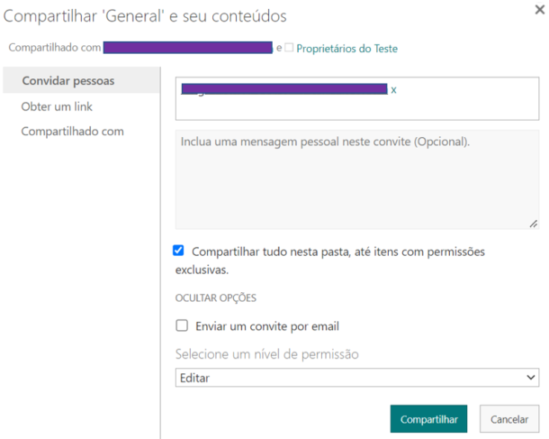Collapse options via 'OCULTAR OPÇÕES'
Image resolution: width=549 pixels, height=439 pixels.
[x=211, y=297]
